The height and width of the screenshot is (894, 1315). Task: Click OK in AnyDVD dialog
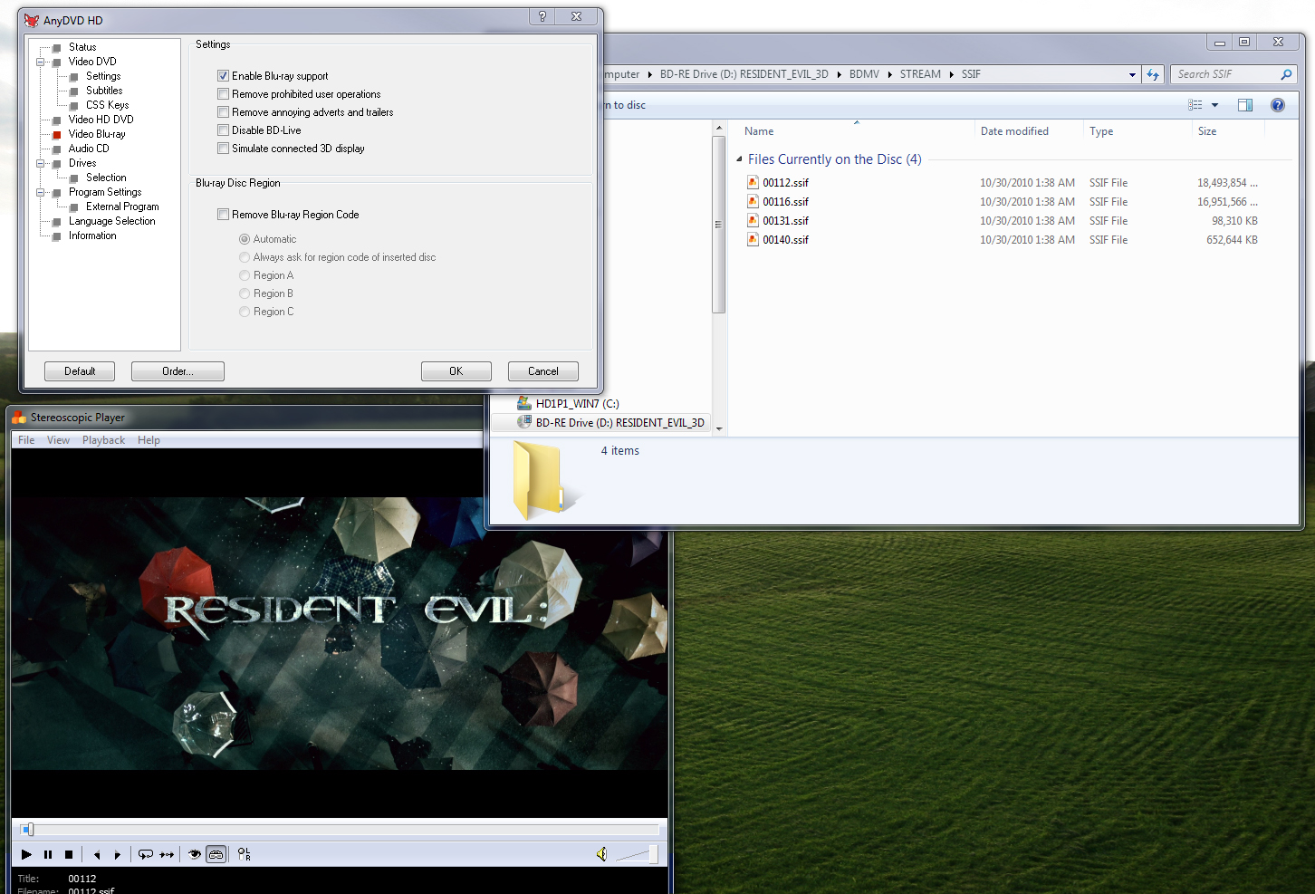click(x=456, y=371)
